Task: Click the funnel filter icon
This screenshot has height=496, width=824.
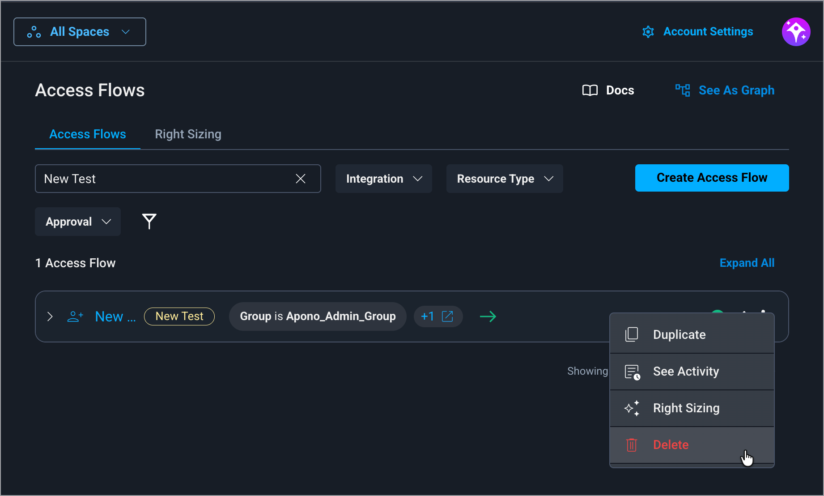Action: click(149, 221)
